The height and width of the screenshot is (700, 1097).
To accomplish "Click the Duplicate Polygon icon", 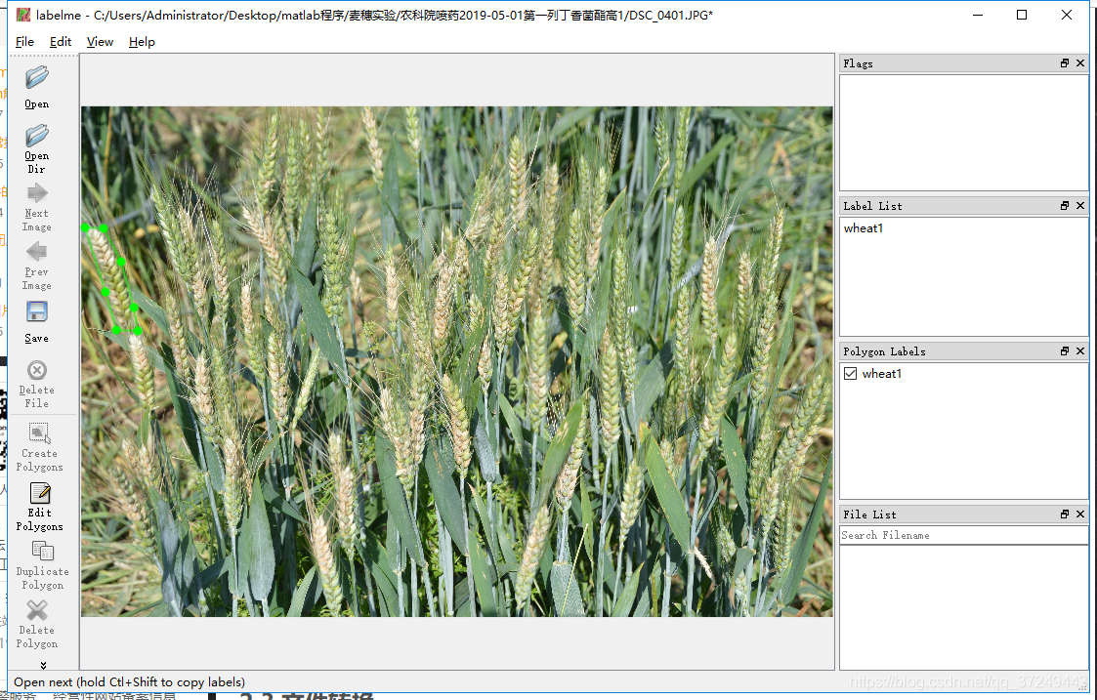I will point(43,552).
